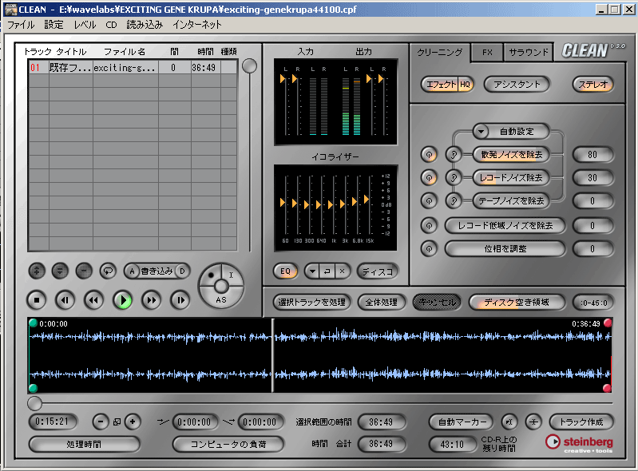Stop playback with the square stop button
Screen dimensions: 638x471
tap(37, 301)
